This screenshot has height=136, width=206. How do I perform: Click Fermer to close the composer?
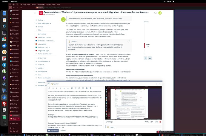pyautogui.click(x=63, y=131)
